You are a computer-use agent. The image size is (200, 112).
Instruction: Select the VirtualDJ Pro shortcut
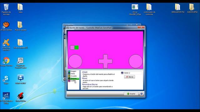click(x=21, y=97)
